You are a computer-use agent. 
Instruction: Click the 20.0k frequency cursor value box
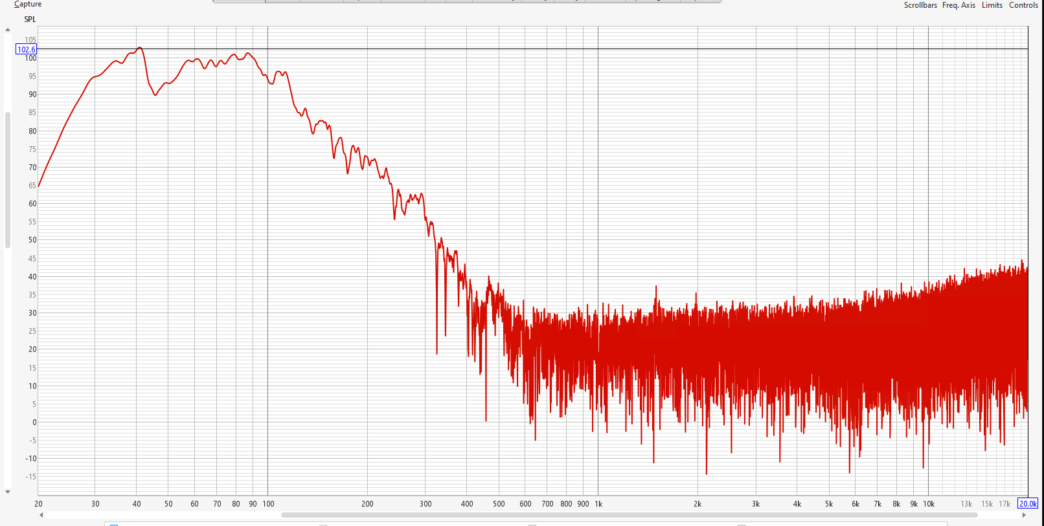coord(1028,503)
